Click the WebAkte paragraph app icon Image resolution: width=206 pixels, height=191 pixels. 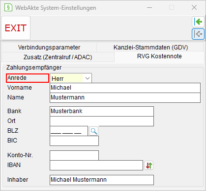pos(8,7)
